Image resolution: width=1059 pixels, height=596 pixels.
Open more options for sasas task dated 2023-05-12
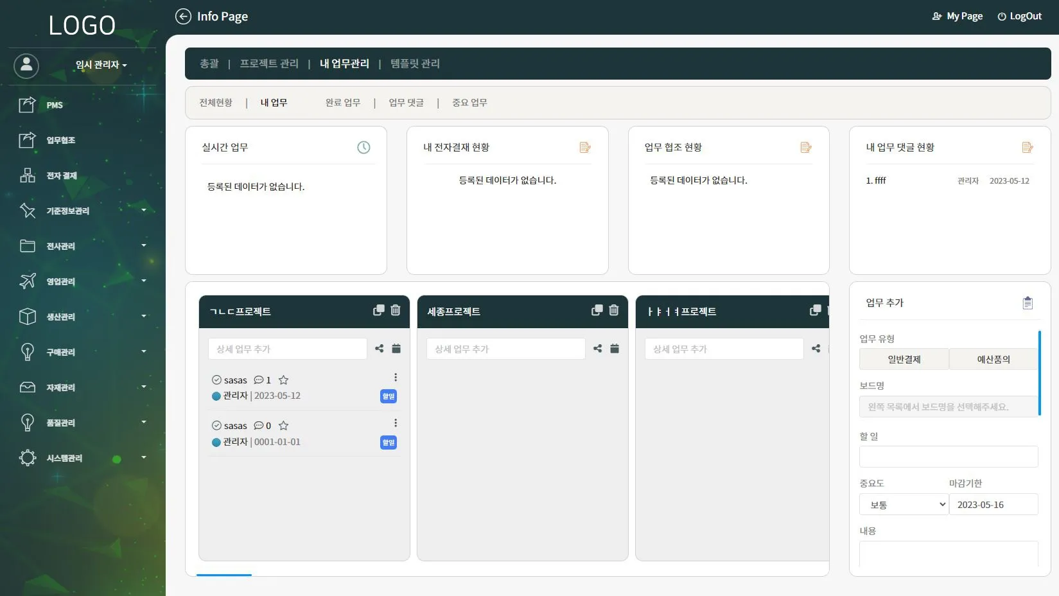point(396,378)
